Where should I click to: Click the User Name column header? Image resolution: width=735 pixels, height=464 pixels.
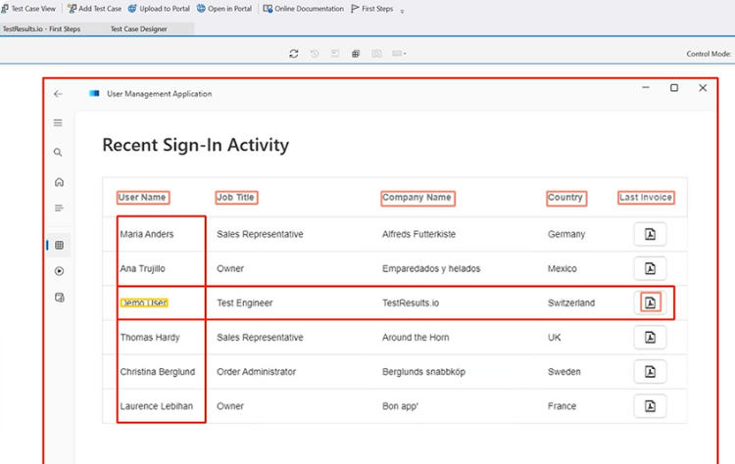pos(143,197)
